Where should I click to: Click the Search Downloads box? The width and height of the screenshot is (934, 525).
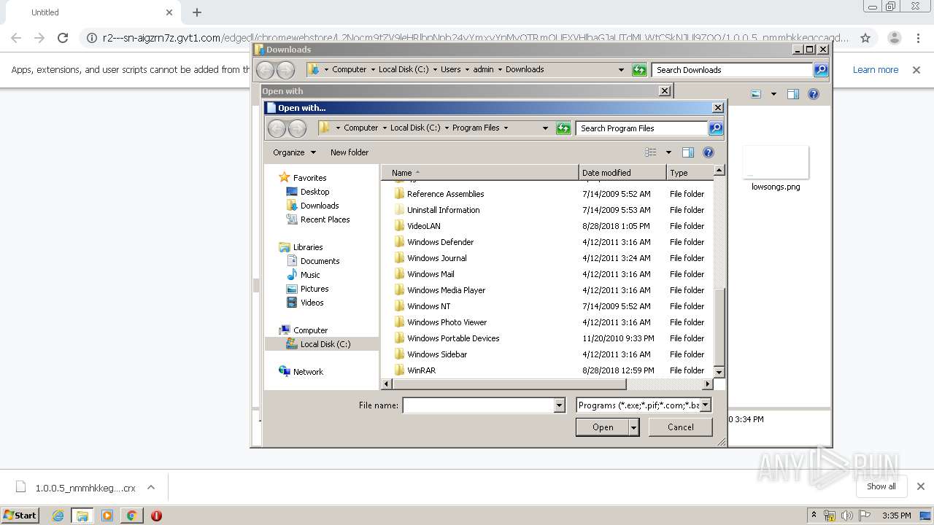coord(732,70)
